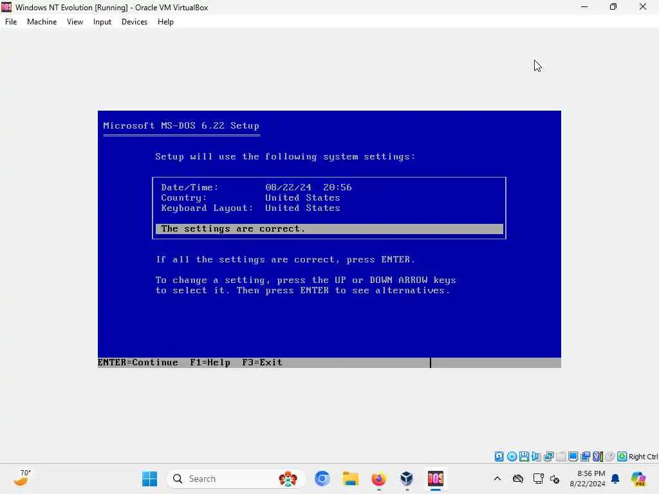Click ENTER=Continue in the status bar
Image resolution: width=659 pixels, height=494 pixels.
tap(138, 363)
